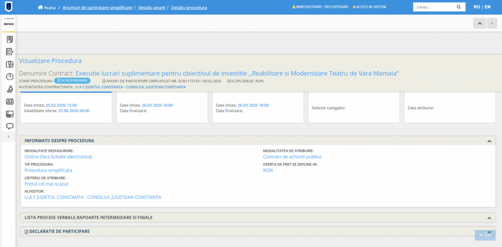Click the Cauta search field

[433, 7]
